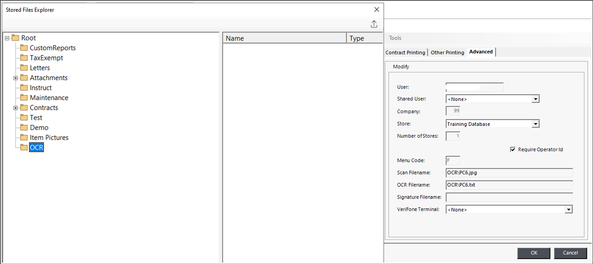
Task: Open the Store dropdown list
Action: [536, 124]
